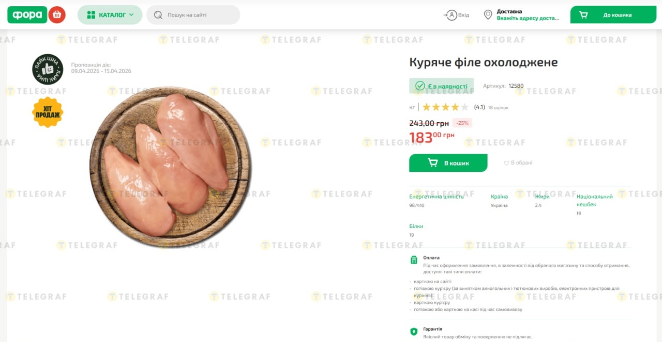Viewport: 662px width, 342px height.
Task: Click the Фора logo
Action: [27, 15]
